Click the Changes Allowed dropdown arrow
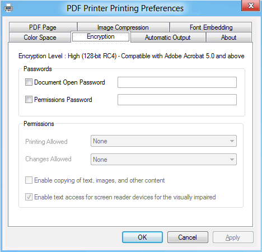The width and height of the screenshot is (262, 252). 232,160
